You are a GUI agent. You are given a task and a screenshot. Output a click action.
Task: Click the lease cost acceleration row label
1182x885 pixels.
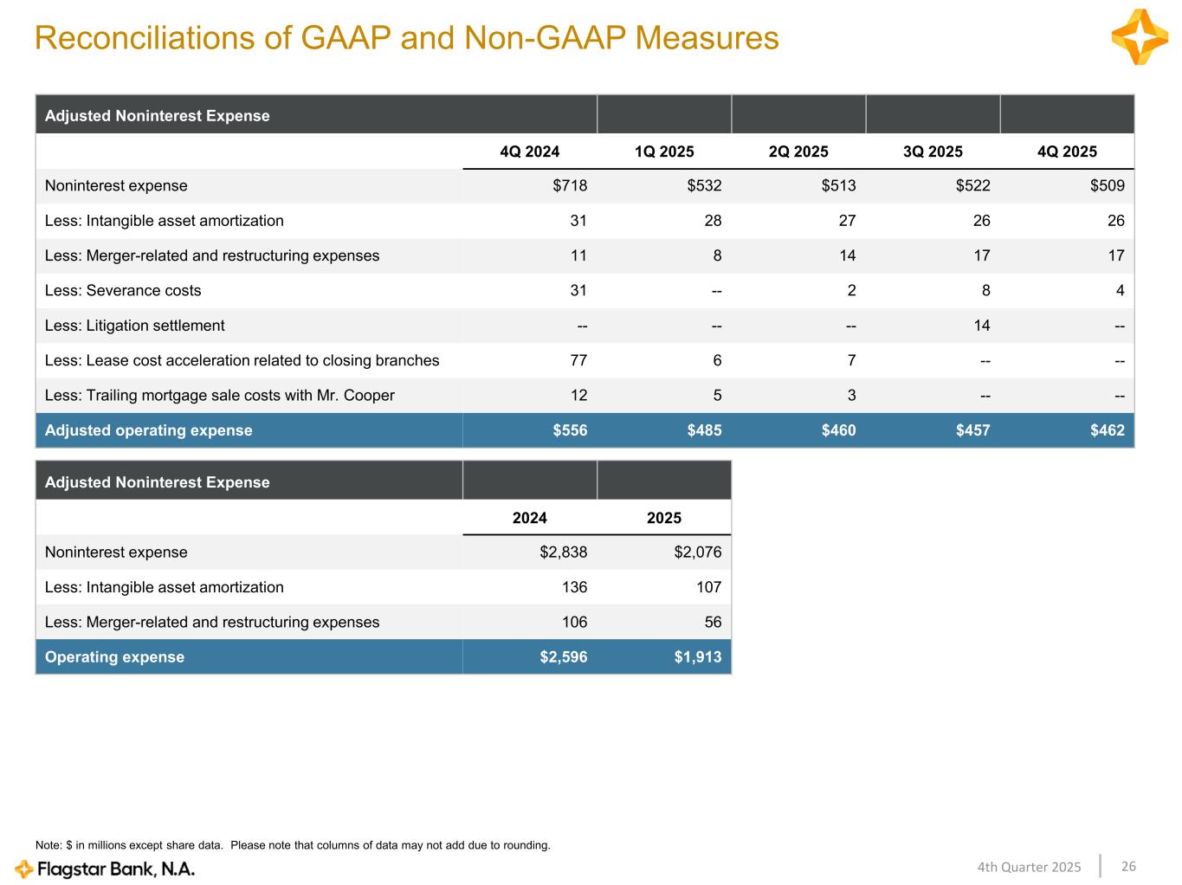[242, 360]
